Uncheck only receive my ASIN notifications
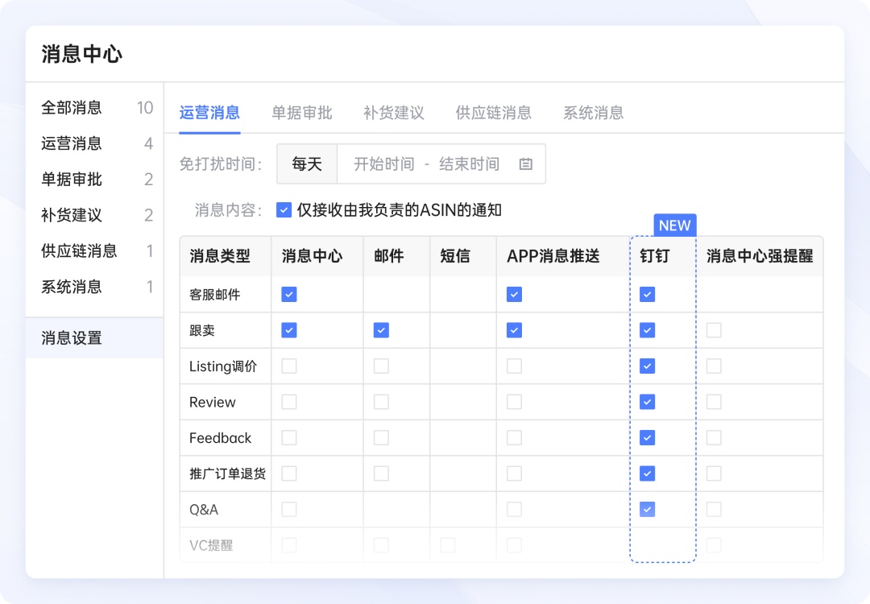The width and height of the screenshot is (870, 604). (x=284, y=210)
